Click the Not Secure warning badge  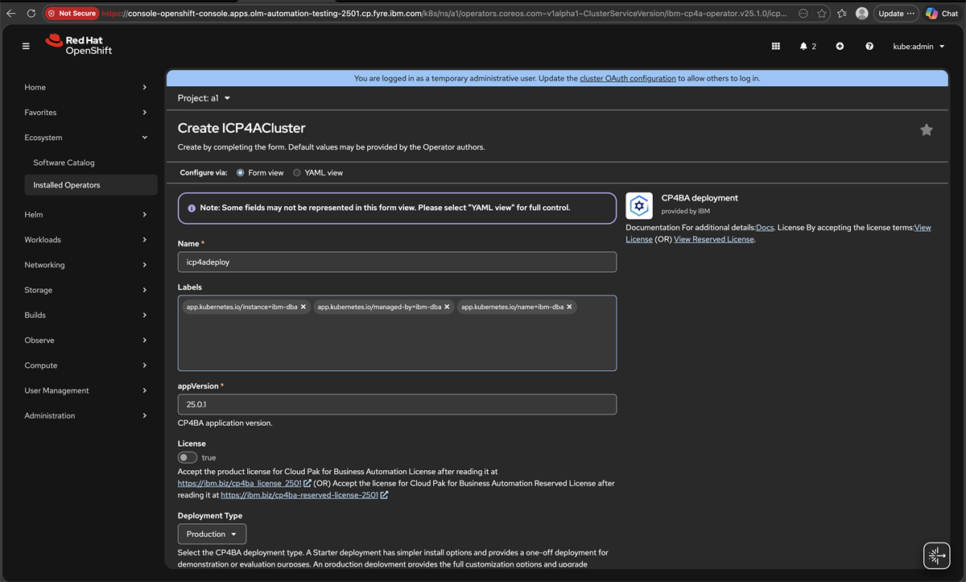coord(72,14)
